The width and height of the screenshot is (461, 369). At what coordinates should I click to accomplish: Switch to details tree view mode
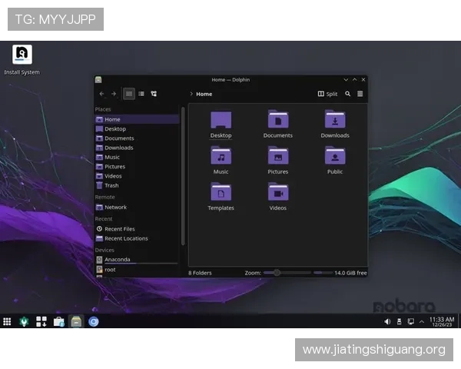(154, 94)
